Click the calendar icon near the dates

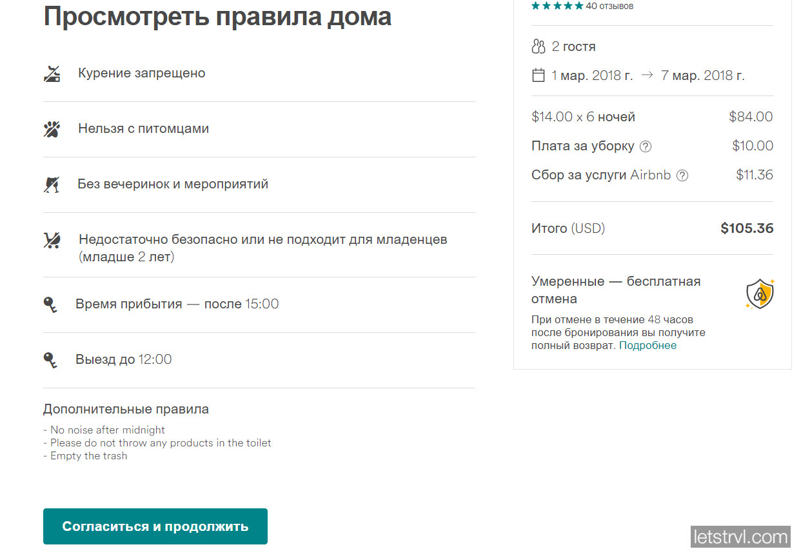pos(539,75)
